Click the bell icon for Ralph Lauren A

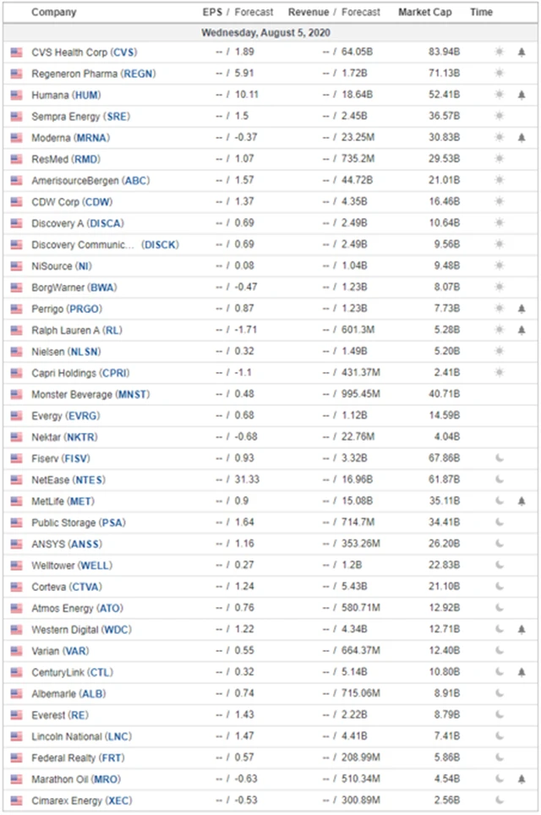(x=522, y=330)
